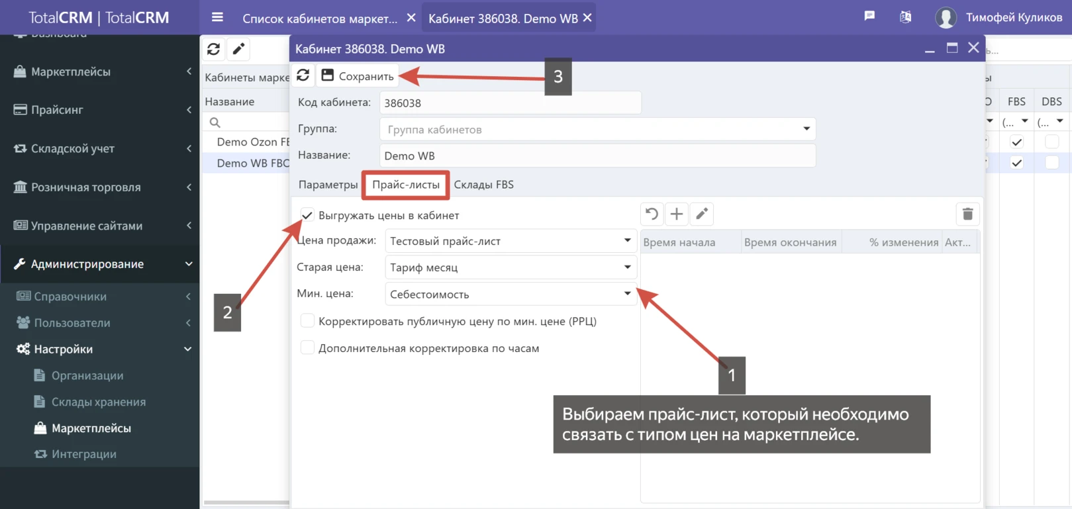Click the Название input field with Demo WB
This screenshot has width=1072, height=509.
point(597,156)
